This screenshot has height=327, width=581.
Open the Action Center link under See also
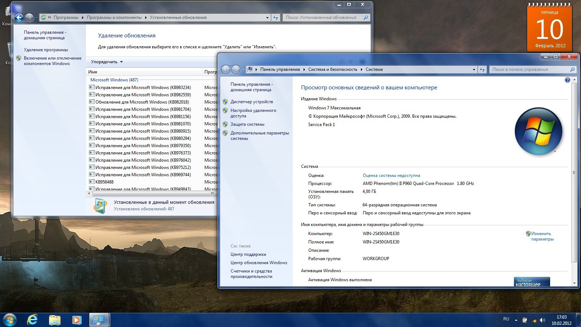coord(248,254)
